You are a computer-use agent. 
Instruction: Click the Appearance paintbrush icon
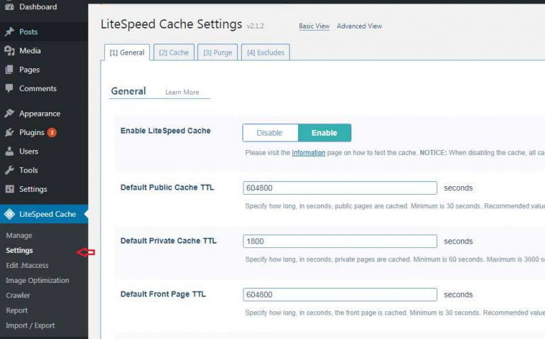click(x=9, y=114)
